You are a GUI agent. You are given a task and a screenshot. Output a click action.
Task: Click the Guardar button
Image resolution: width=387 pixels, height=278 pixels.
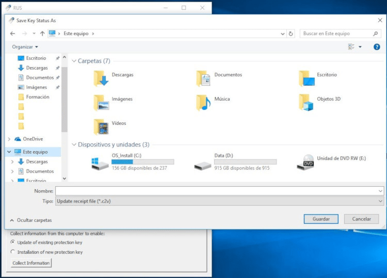click(321, 219)
